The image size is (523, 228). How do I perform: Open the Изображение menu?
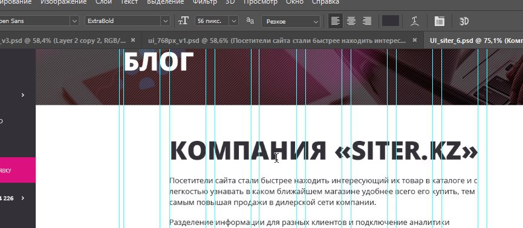(63, 2)
